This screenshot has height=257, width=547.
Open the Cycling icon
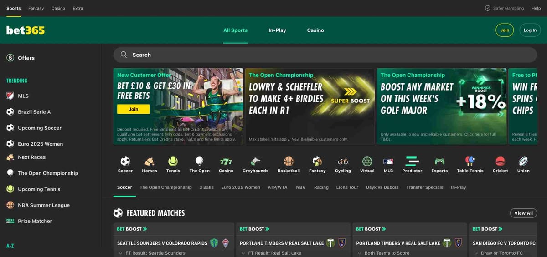[343, 161]
